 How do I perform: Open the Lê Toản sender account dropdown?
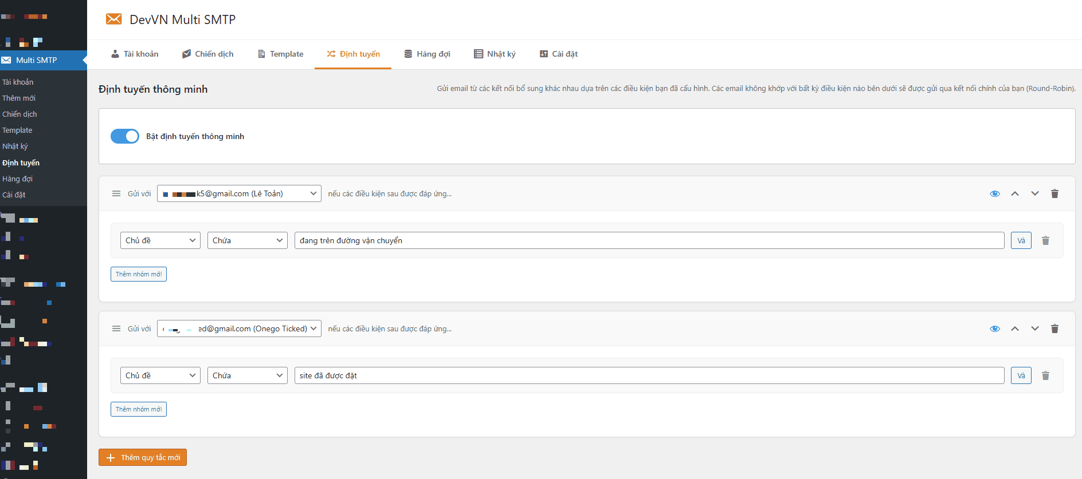coord(239,193)
